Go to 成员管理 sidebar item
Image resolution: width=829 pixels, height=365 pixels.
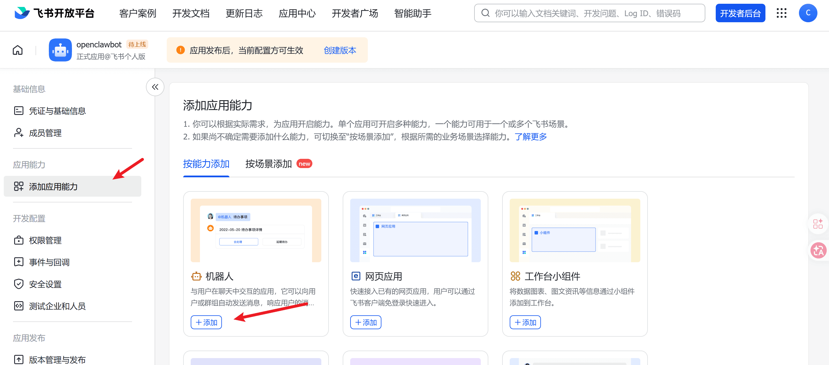45,133
